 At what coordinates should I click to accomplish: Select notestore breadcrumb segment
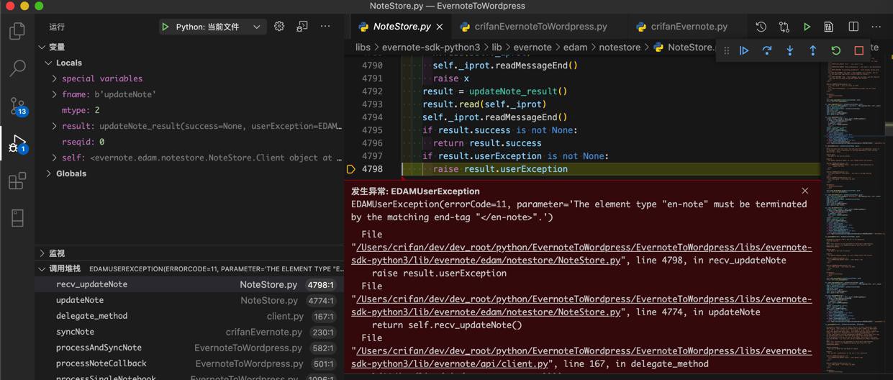(620, 47)
